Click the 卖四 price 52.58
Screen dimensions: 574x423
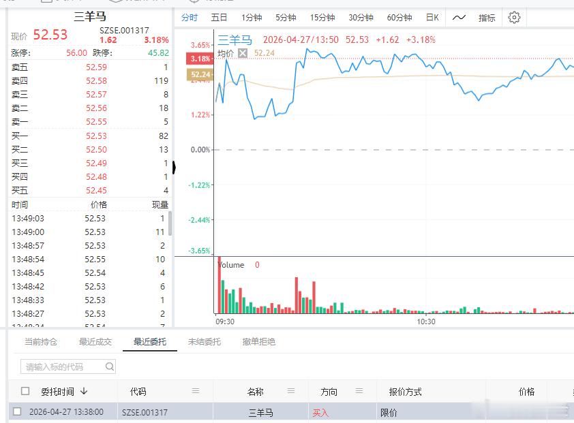click(96, 81)
